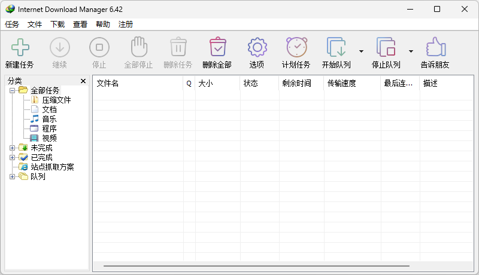This screenshot has height=275, width=479.
Task: Select the 文档 document page icon
Action: point(35,109)
